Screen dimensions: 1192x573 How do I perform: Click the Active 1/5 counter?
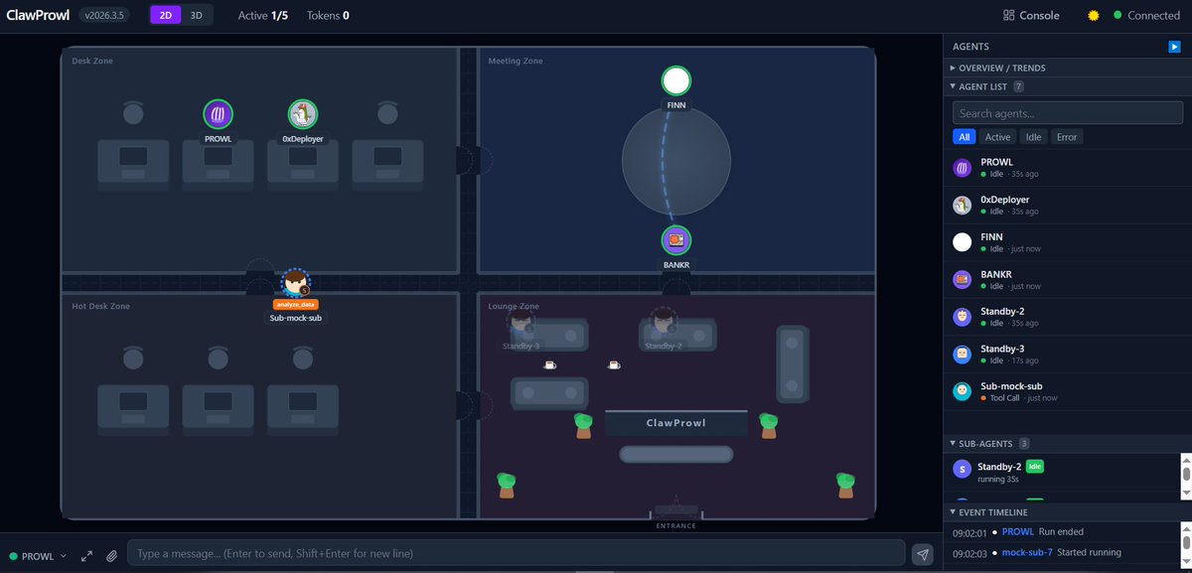[263, 15]
